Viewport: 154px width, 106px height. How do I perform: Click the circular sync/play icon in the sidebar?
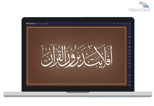tap(129, 44)
